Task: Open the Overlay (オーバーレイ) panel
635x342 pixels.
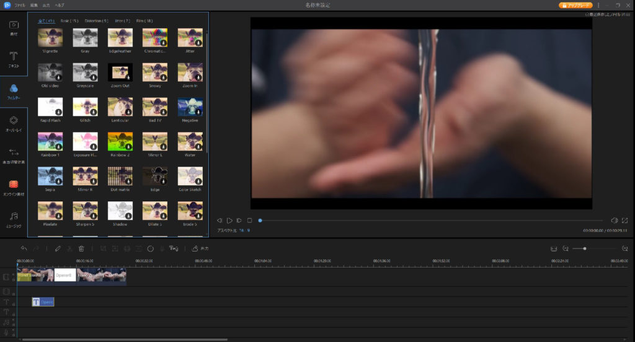Action: 14,124
